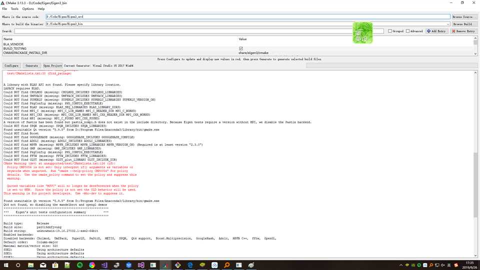480x270 pixels.
Task: Open the green circular browser on taskbar
Action: pyautogui.click(x=79, y=265)
